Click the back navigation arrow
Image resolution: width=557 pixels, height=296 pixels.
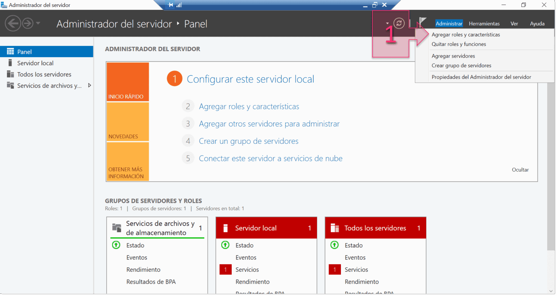pos(13,23)
